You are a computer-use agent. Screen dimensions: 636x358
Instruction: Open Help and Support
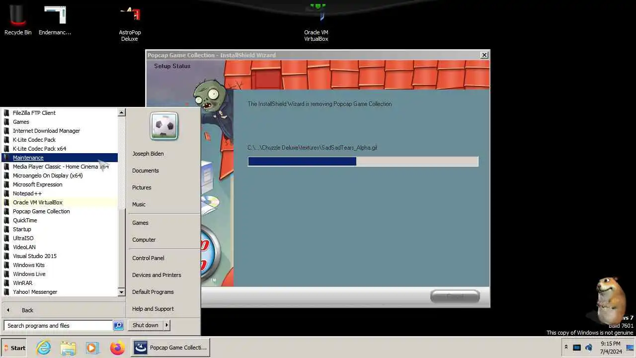coord(153,309)
